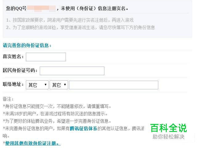The height and width of the screenshot is (150, 202).
Task: Focus the 居民身份证号码 input field
Action: point(72,71)
